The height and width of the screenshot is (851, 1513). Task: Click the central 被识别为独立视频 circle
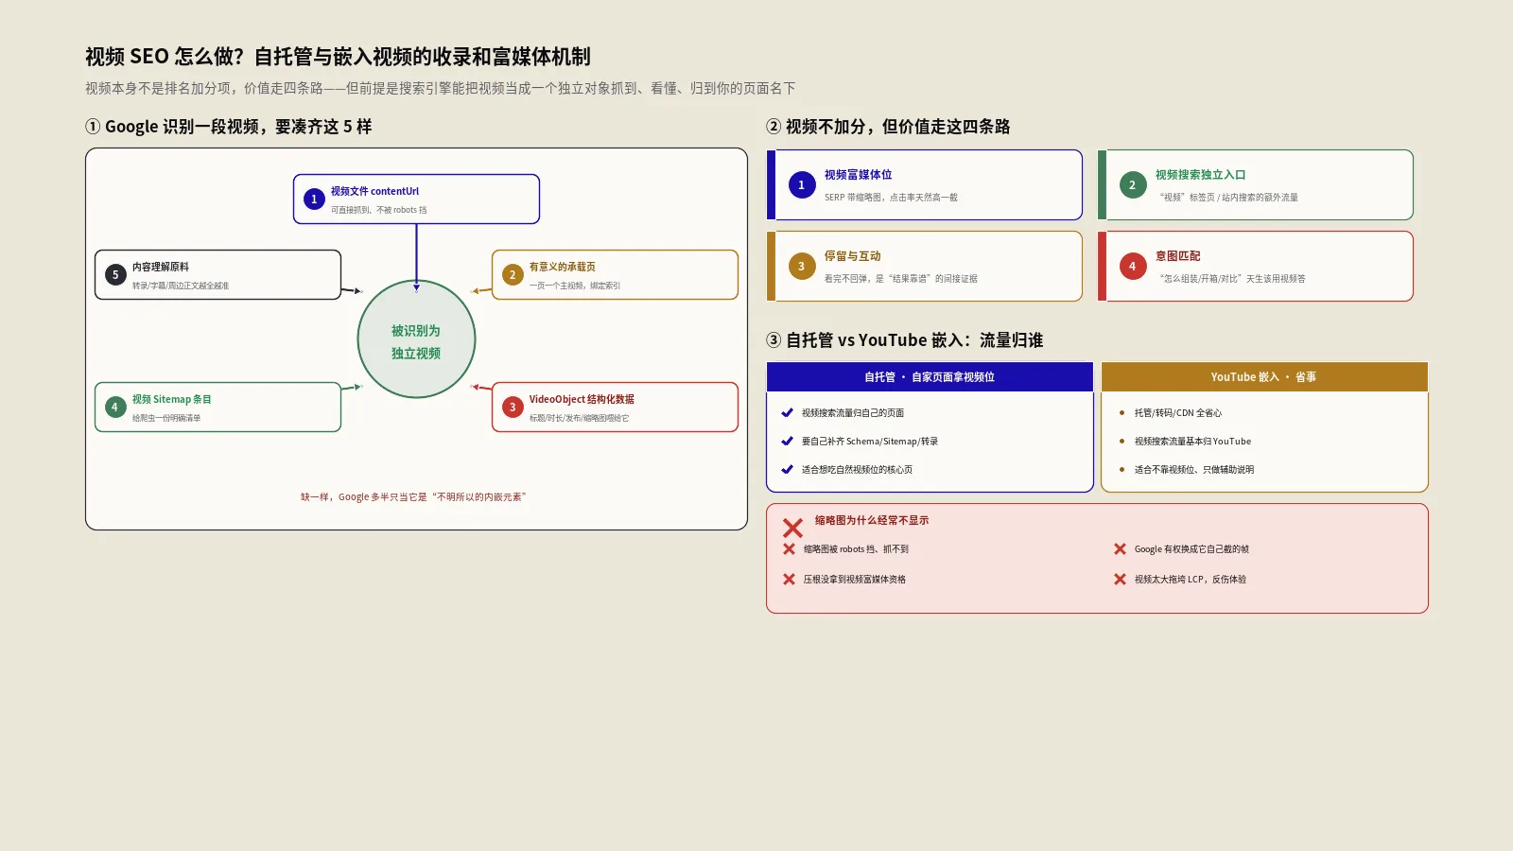pos(416,339)
